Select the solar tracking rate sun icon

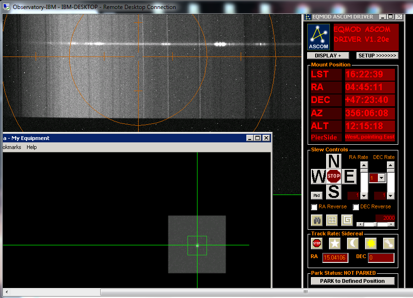pyautogui.click(x=371, y=243)
